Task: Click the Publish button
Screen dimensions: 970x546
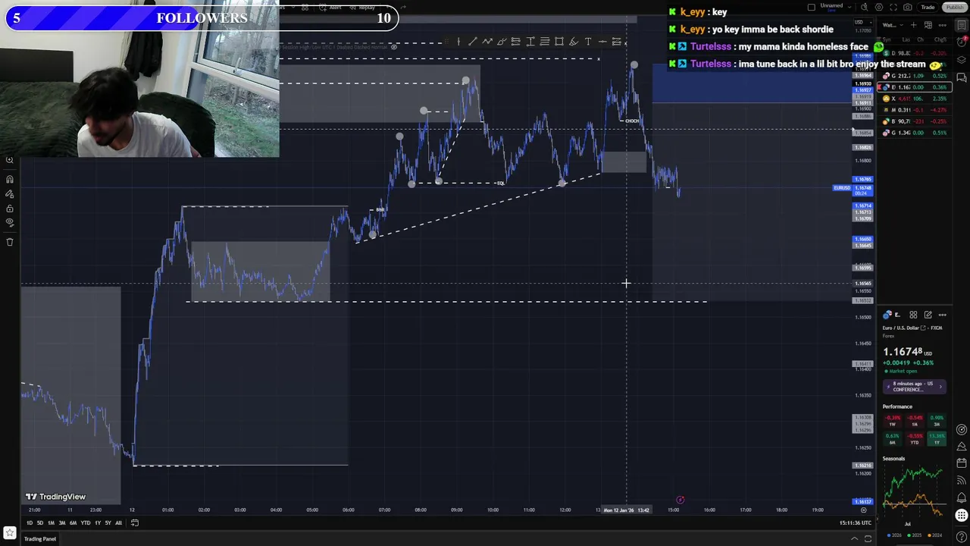Action: pyautogui.click(x=955, y=8)
